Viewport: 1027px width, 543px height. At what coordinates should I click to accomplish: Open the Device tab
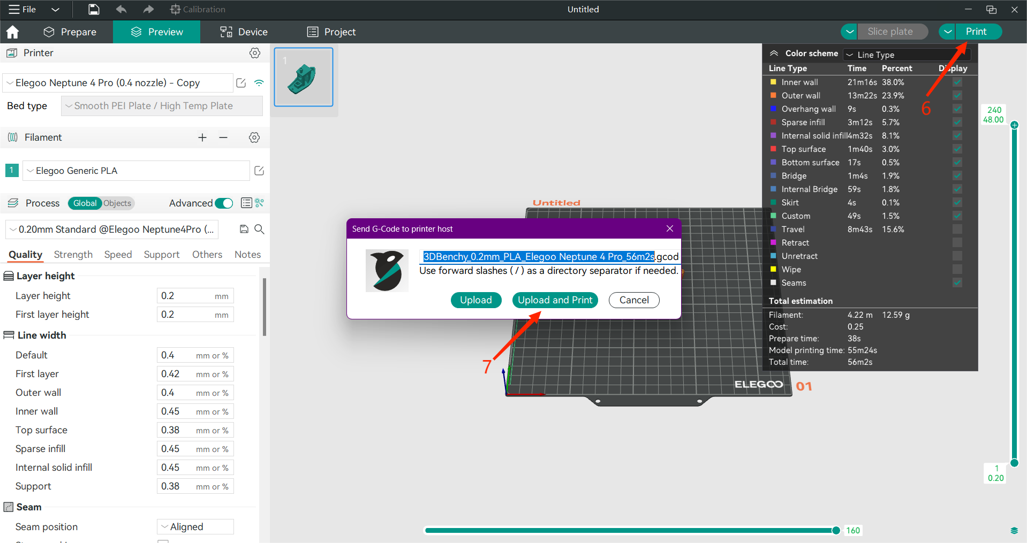244,32
